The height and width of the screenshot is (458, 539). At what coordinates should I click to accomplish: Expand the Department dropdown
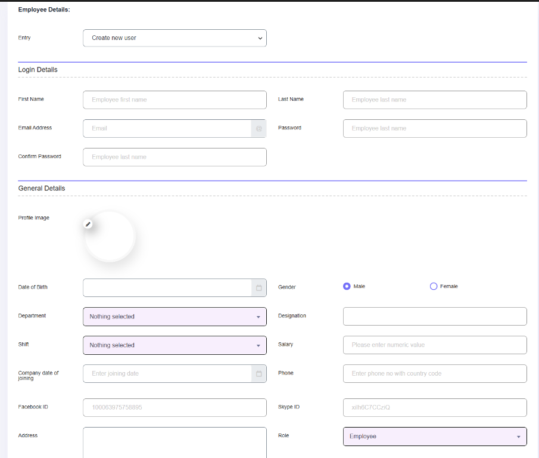[175, 317]
